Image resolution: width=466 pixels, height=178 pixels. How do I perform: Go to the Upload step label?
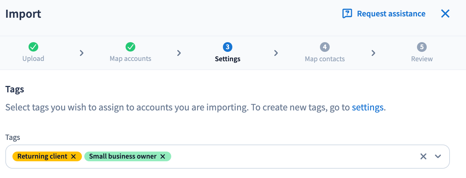[33, 59]
